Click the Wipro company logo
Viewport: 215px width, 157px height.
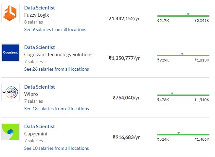click(x=10, y=92)
